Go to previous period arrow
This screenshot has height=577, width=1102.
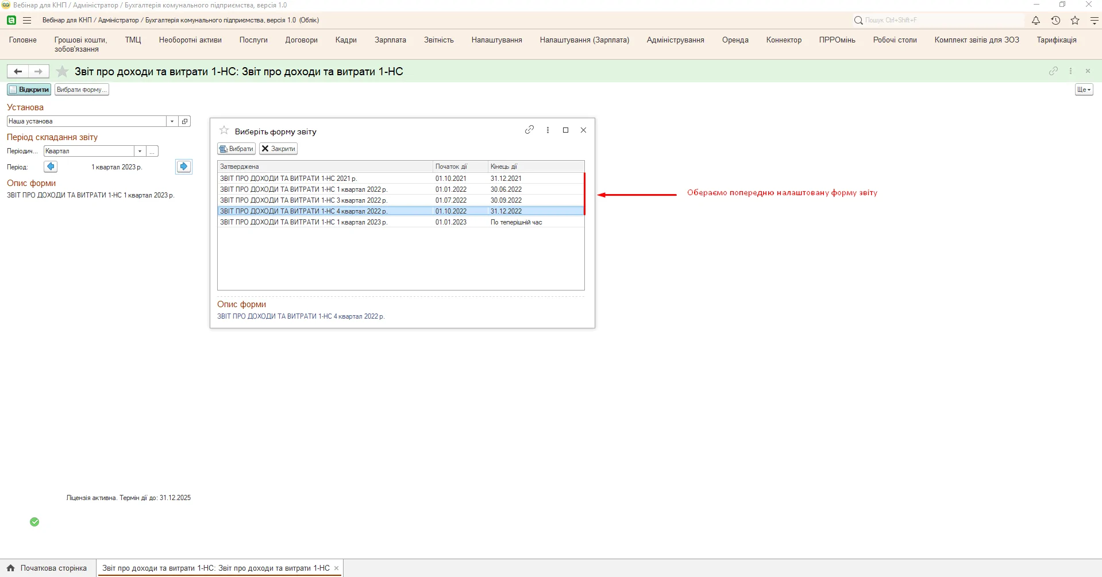pos(51,166)
